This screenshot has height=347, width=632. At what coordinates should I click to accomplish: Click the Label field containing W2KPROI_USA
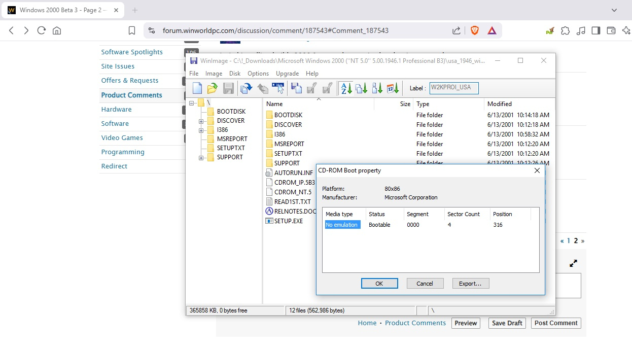pos(454,88)
